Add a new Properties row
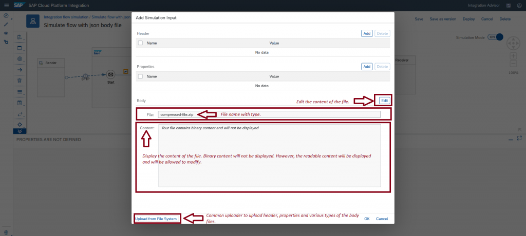The width and height of the screenshot is (526, 236). pyautogui.click(x=367, y=67)
